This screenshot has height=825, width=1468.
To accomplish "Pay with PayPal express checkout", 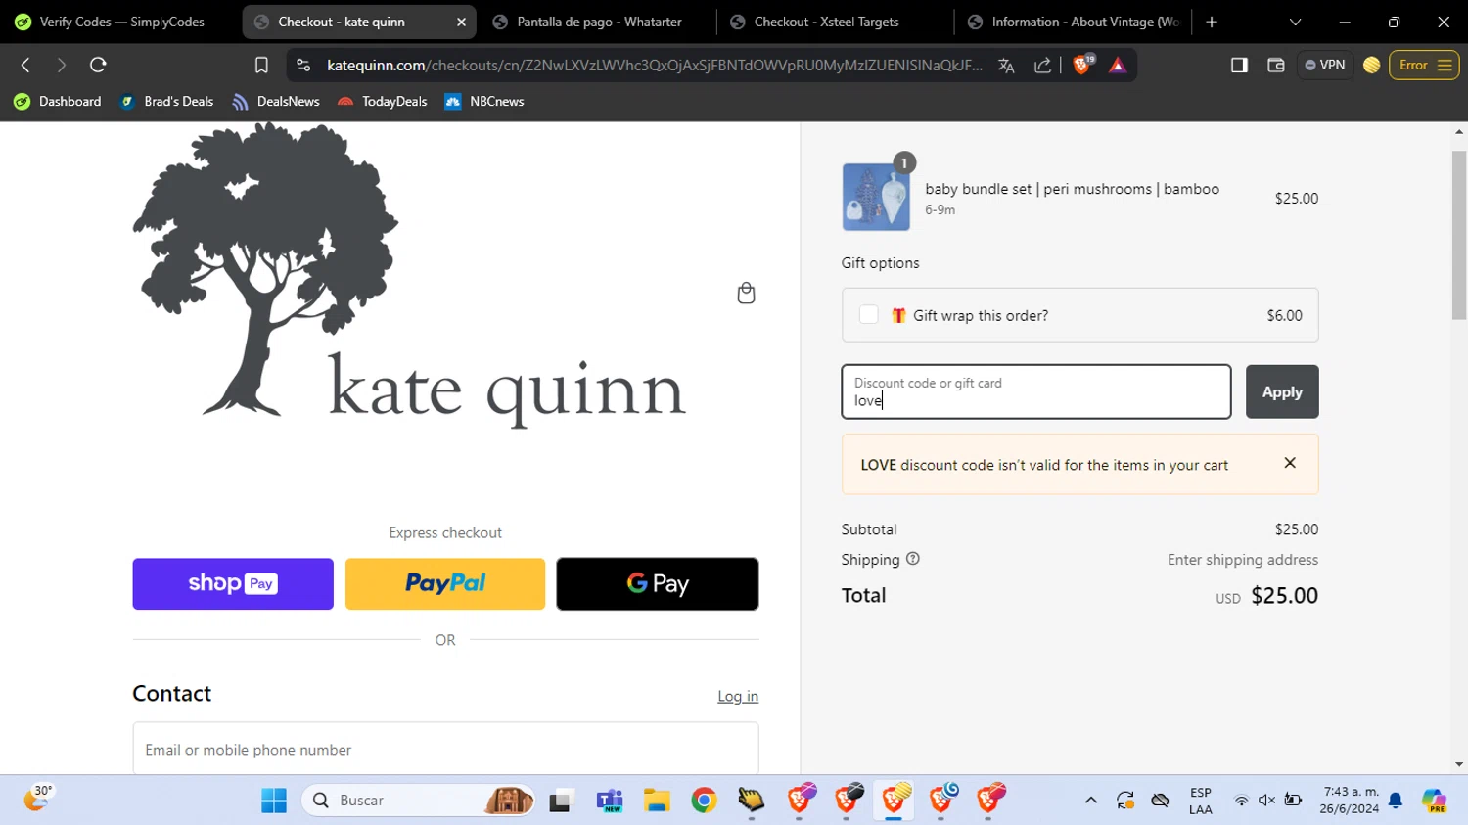I will [x=445, y=584].
